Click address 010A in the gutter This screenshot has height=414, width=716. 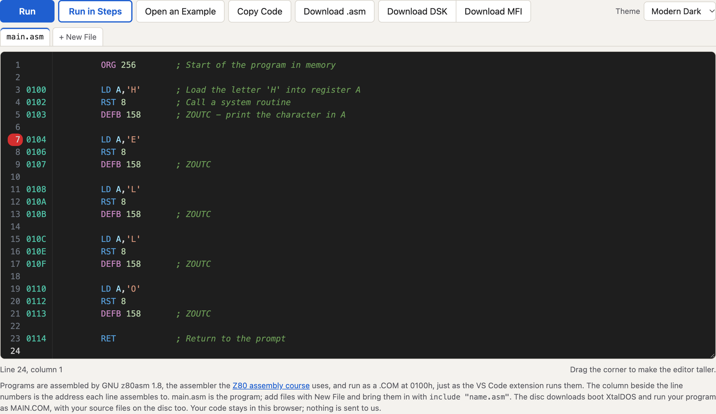36,202
